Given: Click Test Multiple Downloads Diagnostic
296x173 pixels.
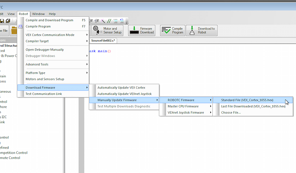Looking at the screenshot, I should (124, 106).
